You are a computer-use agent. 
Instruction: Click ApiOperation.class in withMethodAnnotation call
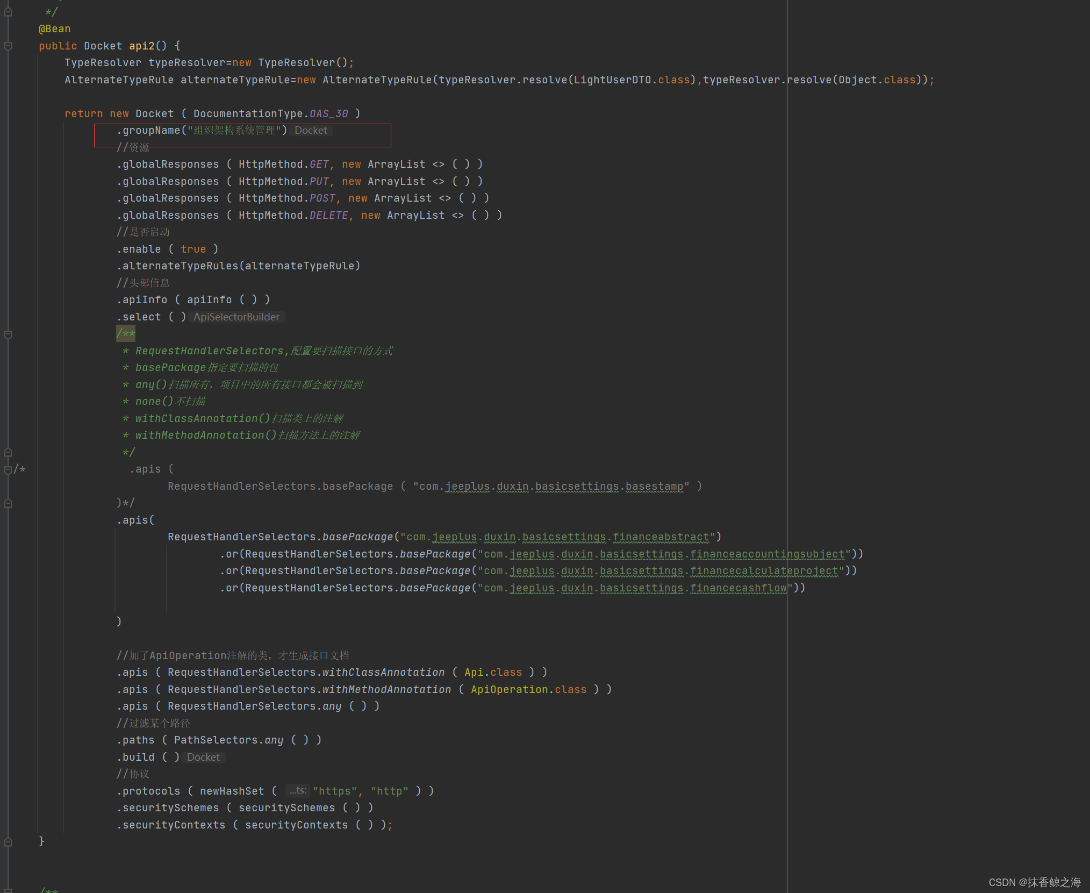pos(528,690)
